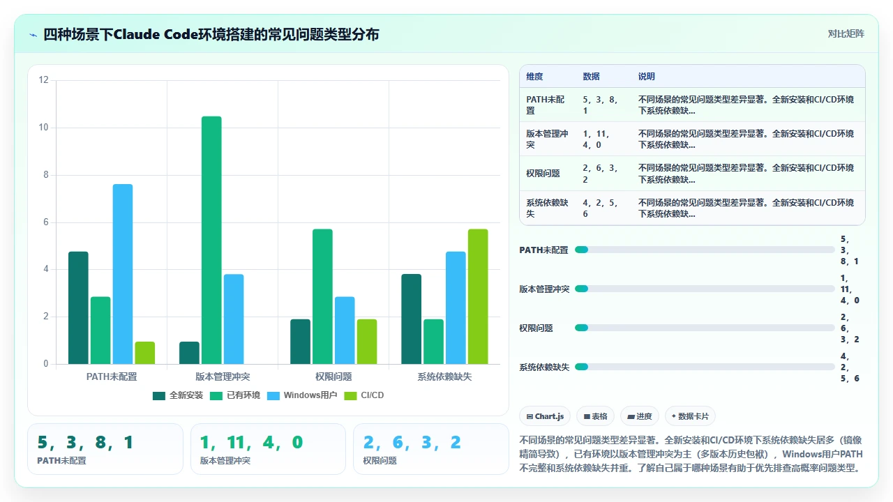Click table data cell 4, 2, 5, 6

(x=604, y=208)
